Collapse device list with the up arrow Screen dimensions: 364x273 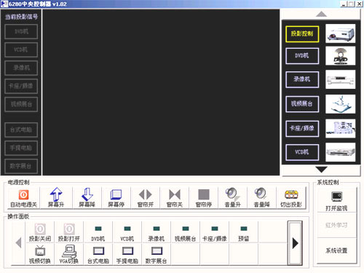click(x=322, y=15)
